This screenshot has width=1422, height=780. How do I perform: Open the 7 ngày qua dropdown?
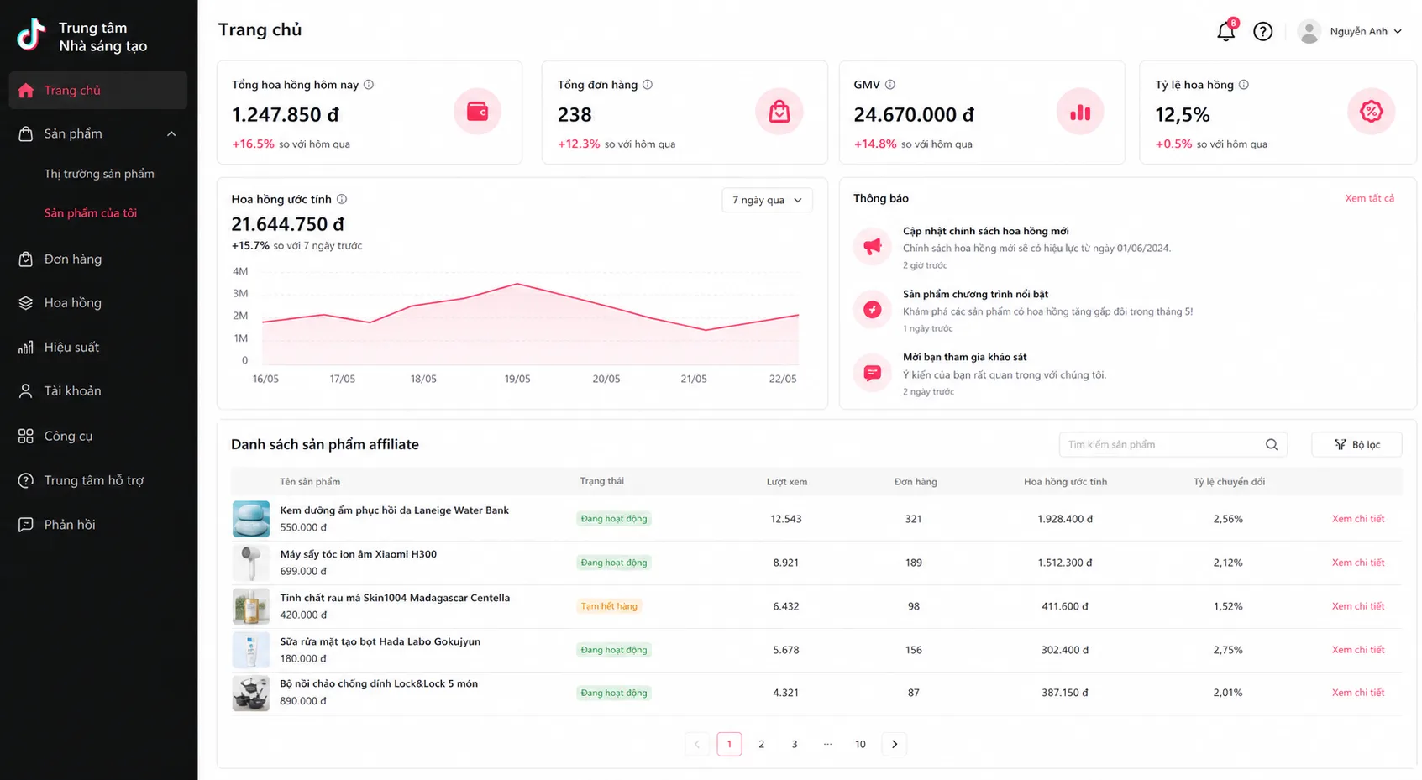pos(767,200)
